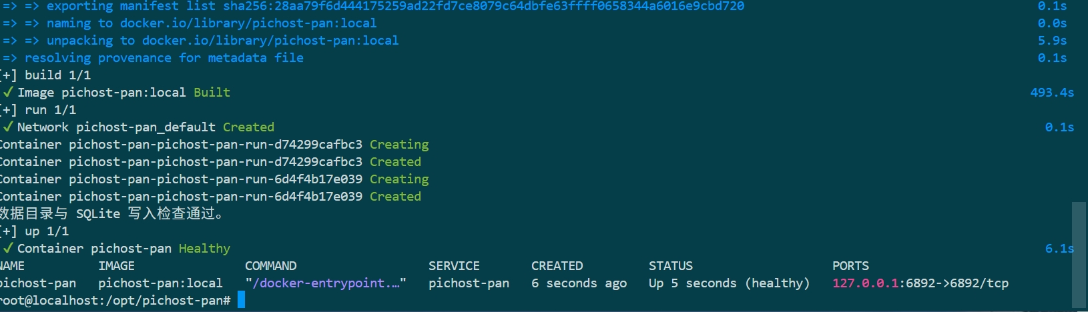Click the terminal cursor block at prompt
This screenshot has width=1088, height=312.
[x=241, y=300]
